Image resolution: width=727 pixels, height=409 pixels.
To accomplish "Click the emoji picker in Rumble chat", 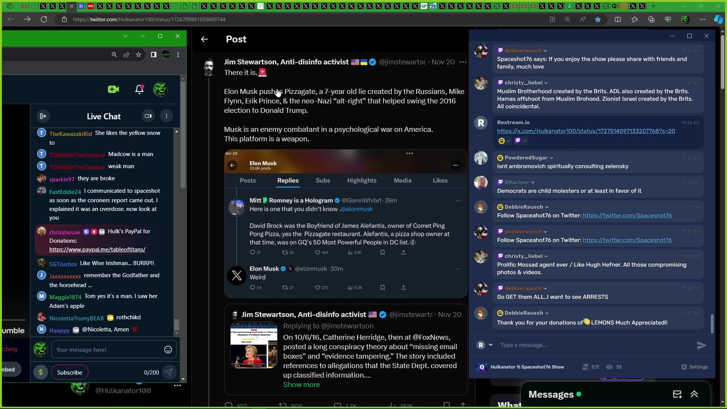I will 168,350.
